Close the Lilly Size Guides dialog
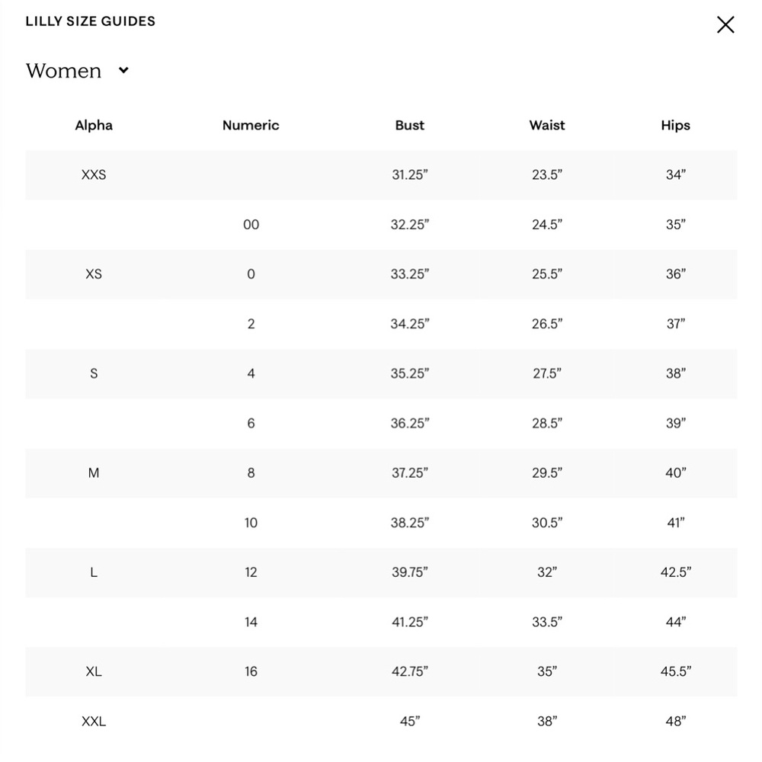 (725, 24)
